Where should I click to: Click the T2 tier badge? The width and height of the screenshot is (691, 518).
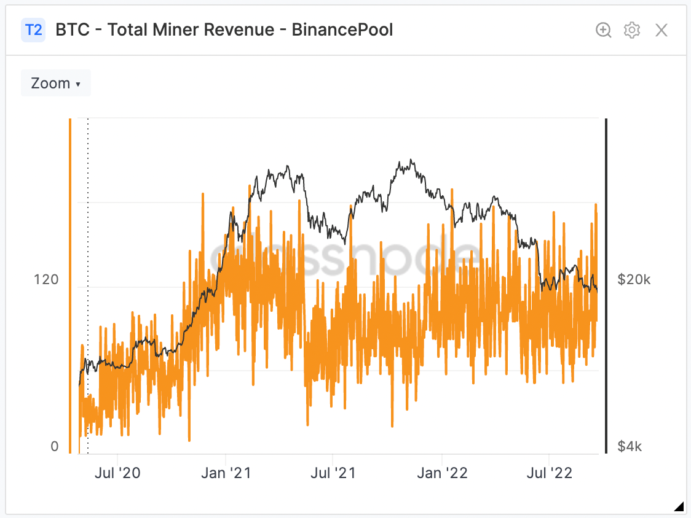click(x=33, y=30)
